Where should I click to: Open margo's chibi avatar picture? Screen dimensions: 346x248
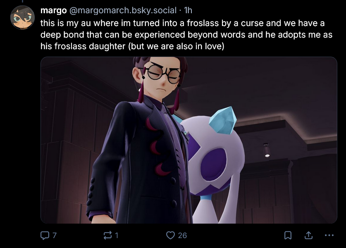coord(22,17)
